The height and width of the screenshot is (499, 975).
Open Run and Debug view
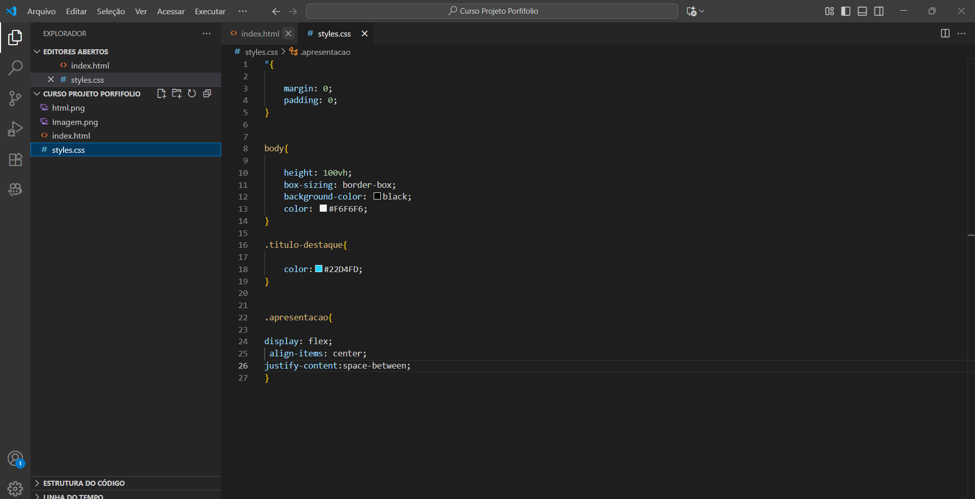click(x=15, y=129)
